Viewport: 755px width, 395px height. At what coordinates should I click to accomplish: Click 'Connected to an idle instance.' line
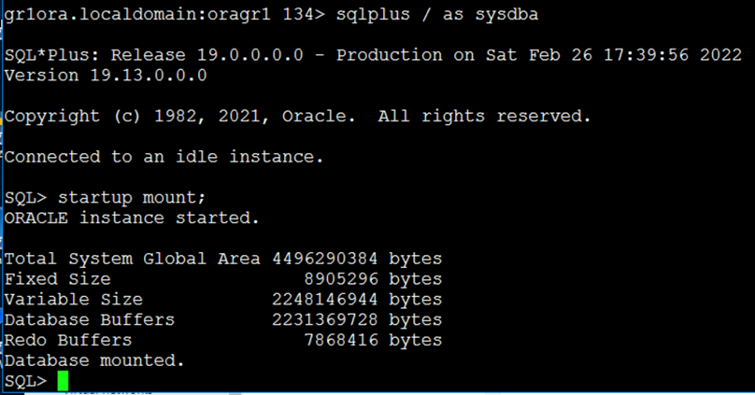point(164,157)
